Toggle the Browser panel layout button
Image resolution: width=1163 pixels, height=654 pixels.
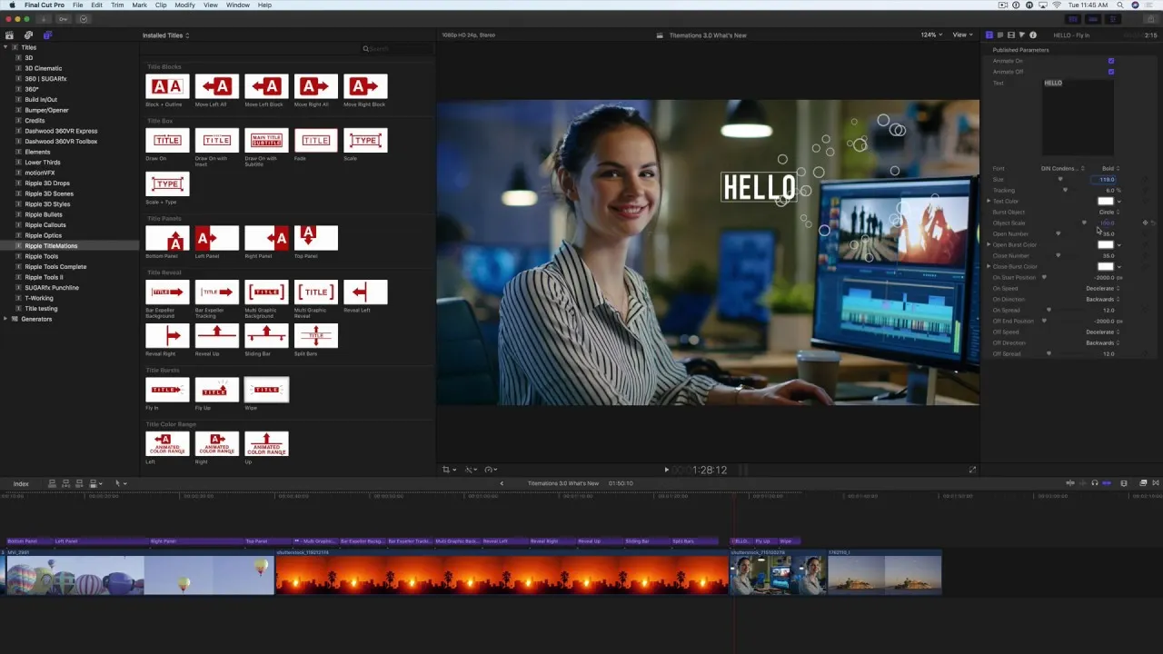pos(1073,18)
